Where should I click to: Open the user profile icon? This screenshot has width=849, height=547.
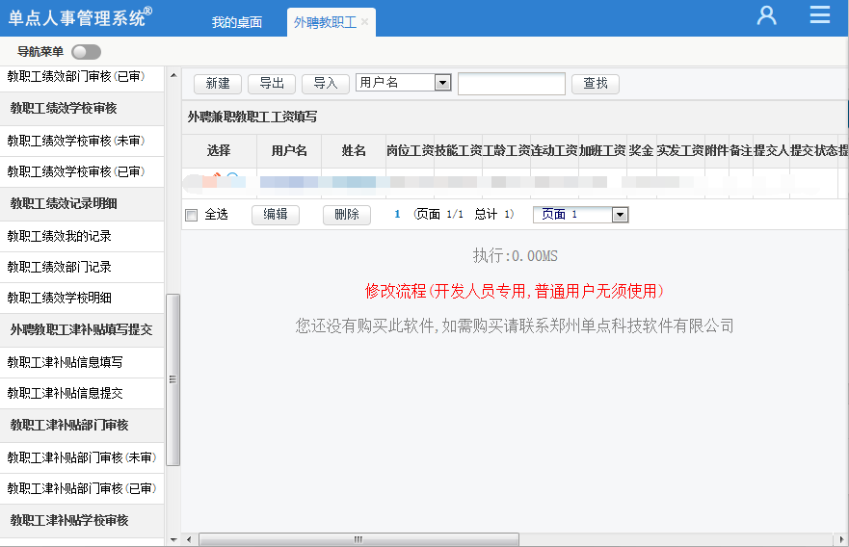pyautogui.click(x=766, y=15)
